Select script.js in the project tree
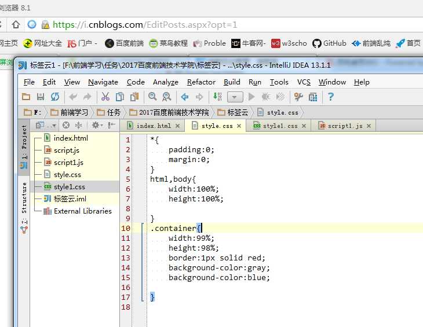This screenshot has height=327, width=423. tap(62, 150)
